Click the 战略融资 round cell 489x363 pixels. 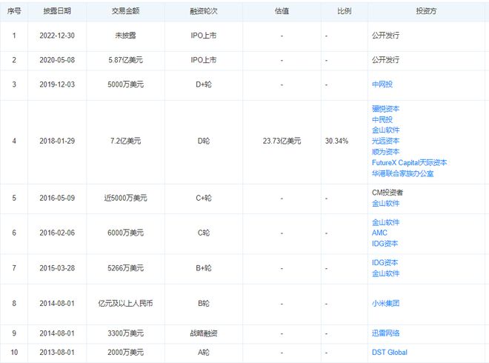(x=204, y=333)
